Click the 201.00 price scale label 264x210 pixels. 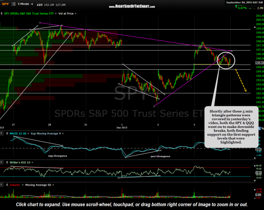point(260,16)
